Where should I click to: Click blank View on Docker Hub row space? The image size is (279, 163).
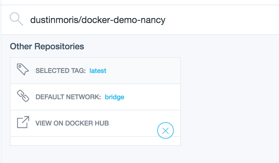coord(133,123)
